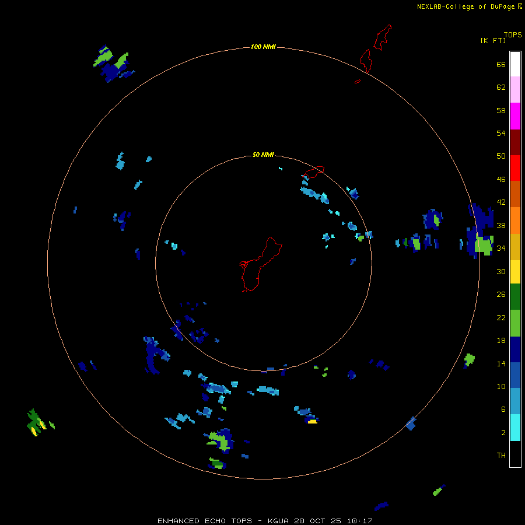Click the '22' legend value

coord(501,317)
